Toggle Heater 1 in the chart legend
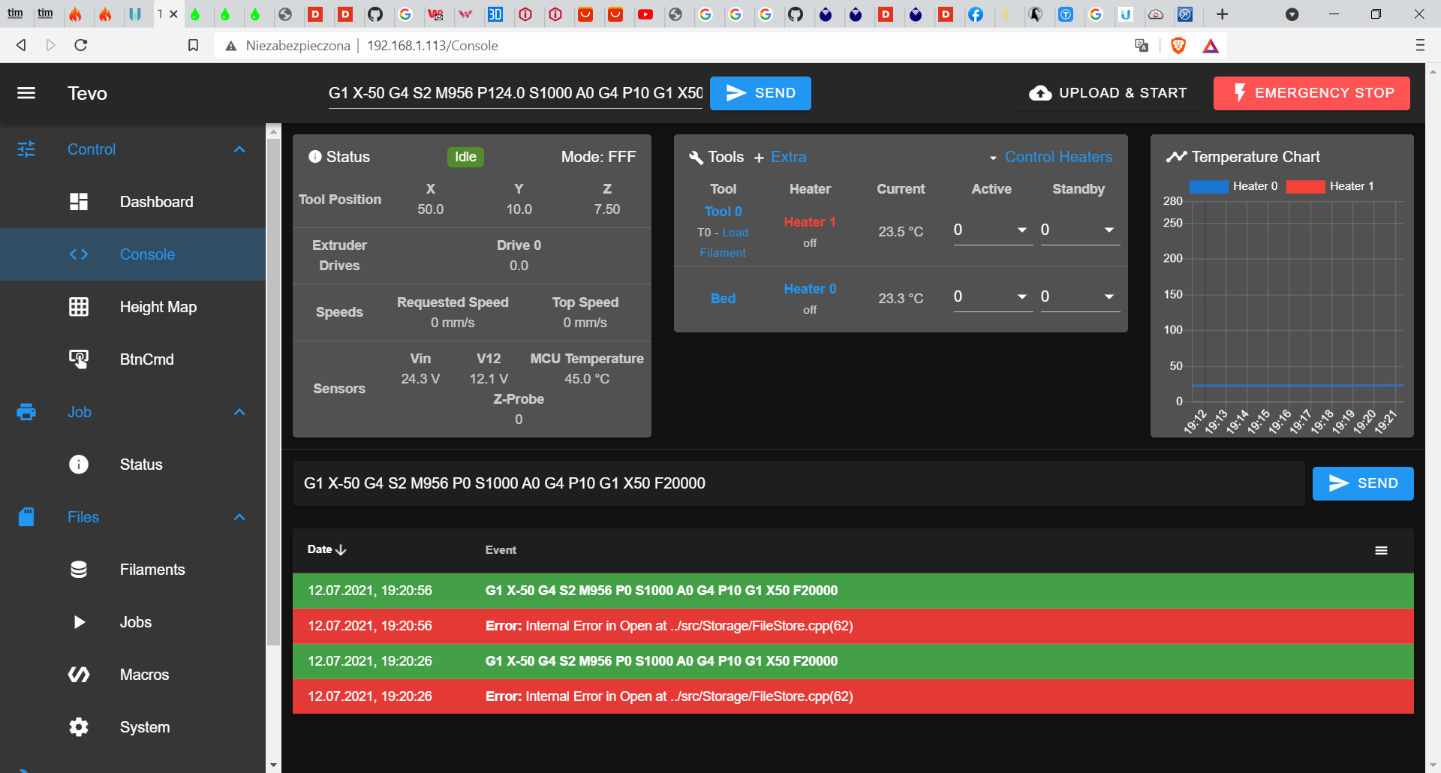This screenshot has width=1441, height=773. click(1330, 186)
